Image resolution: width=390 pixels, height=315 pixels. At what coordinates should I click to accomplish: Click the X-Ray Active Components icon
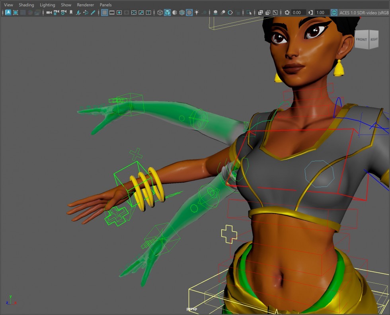[268, 12]
